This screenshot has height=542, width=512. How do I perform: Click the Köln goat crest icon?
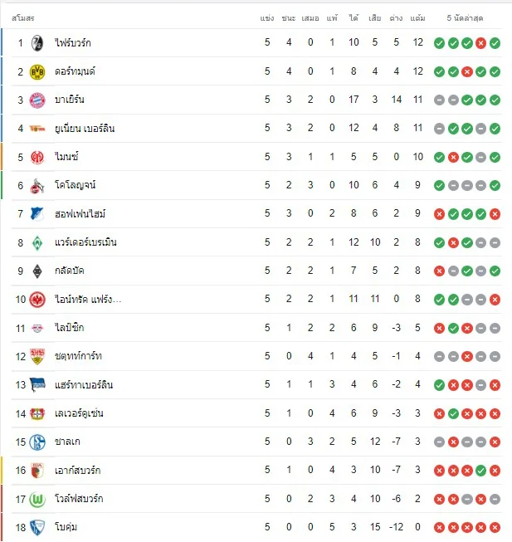[37, 186]
